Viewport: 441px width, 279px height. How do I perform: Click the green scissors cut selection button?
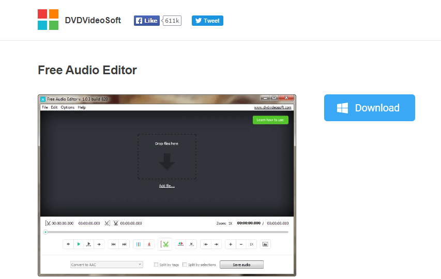[165, 244]
